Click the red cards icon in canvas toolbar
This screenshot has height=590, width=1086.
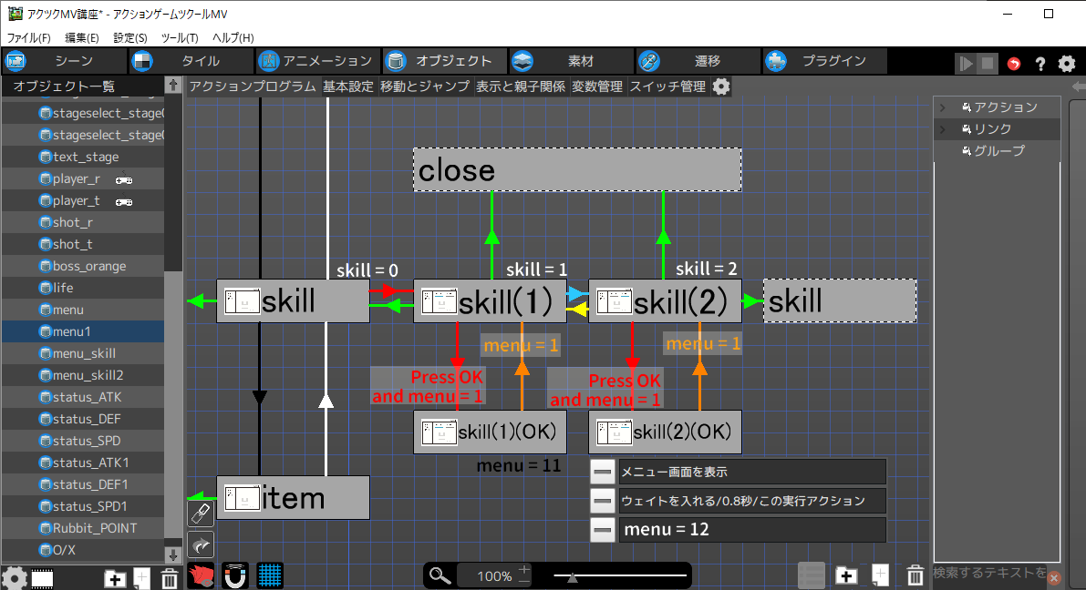[x=201, y=575]
